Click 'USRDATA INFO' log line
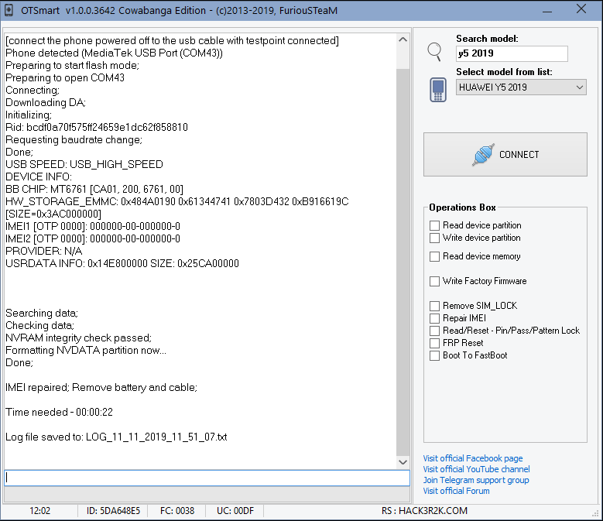603x521 pixels. 122,264
